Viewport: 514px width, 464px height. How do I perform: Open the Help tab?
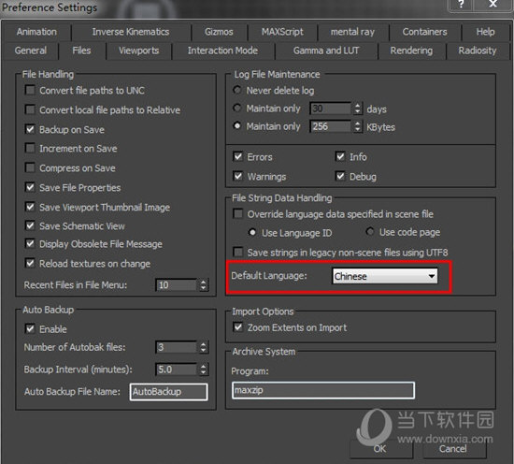pyautogui.click(x=485, y=32)
